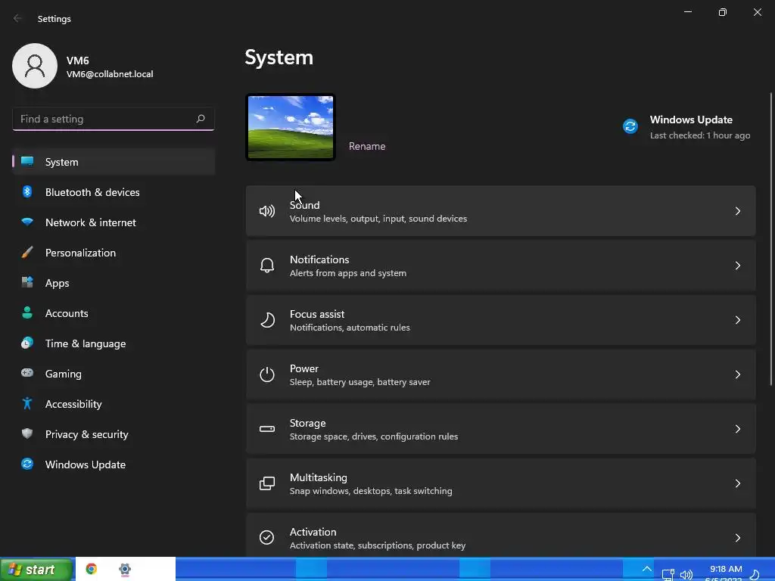775x581 pixels.
Task: Click the Activation checkmark icon
Action: pos(267,538)
